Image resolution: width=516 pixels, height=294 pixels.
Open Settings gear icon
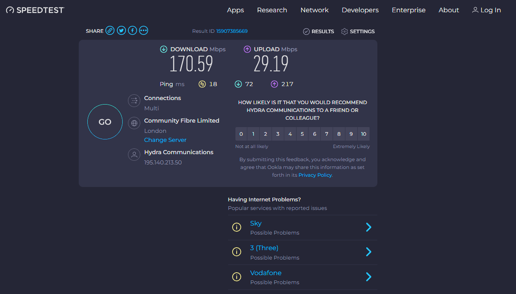[x=345, y=32]
